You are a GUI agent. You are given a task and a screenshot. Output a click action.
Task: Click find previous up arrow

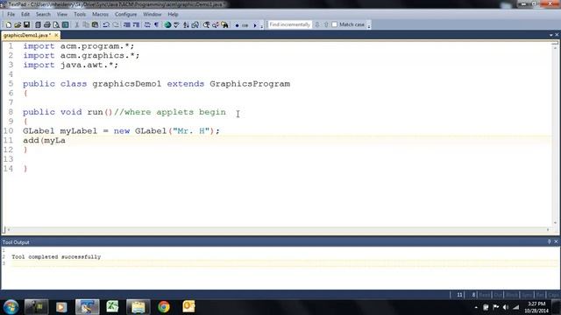(326, 24)
